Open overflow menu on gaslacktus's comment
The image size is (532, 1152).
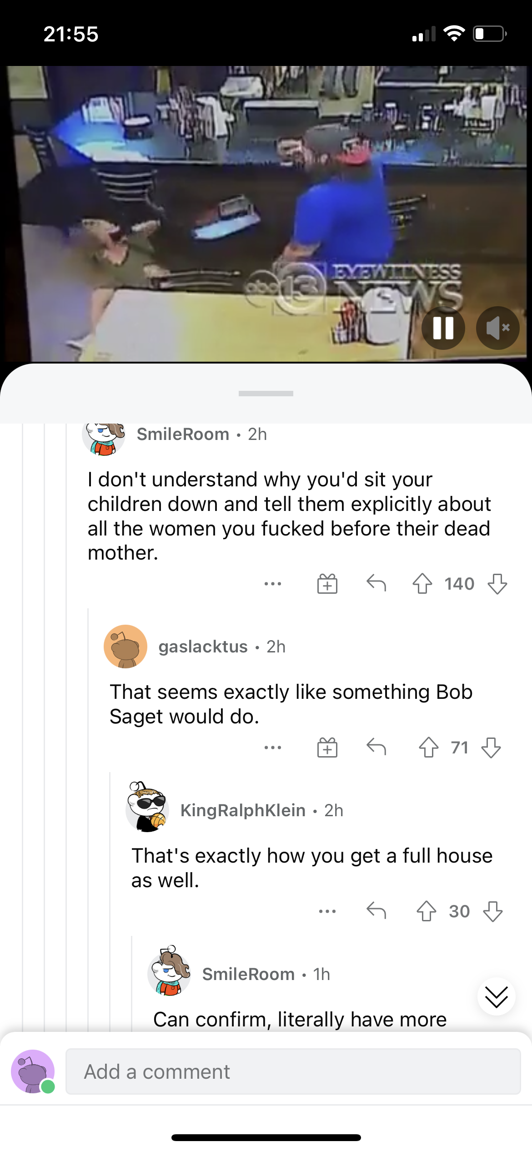coord(273,748)
